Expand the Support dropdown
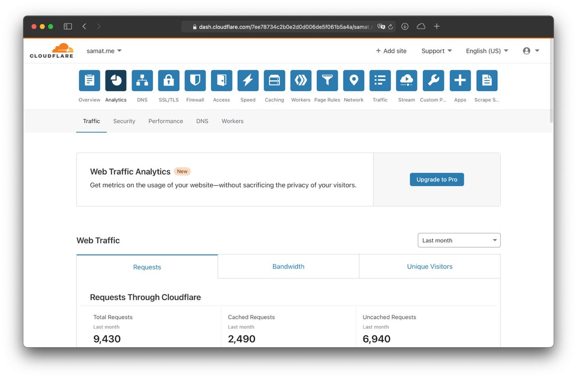This screenshot has width=577, height=378. [436, 51]
